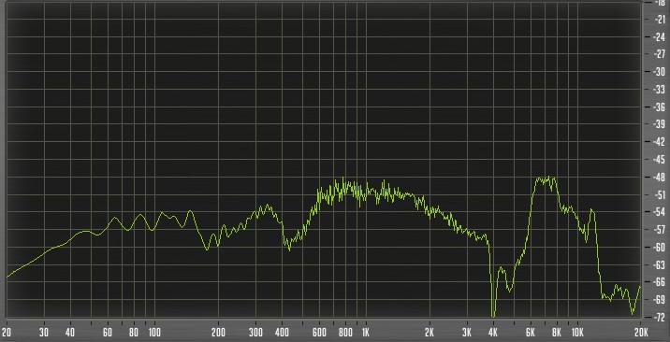Click the 100 frequency axis label

[x=154, y=333]
